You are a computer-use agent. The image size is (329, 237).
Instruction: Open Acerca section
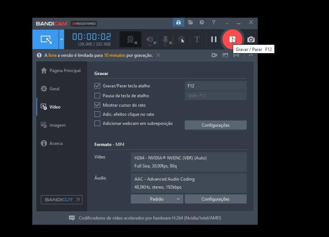(x=52, y=143)
